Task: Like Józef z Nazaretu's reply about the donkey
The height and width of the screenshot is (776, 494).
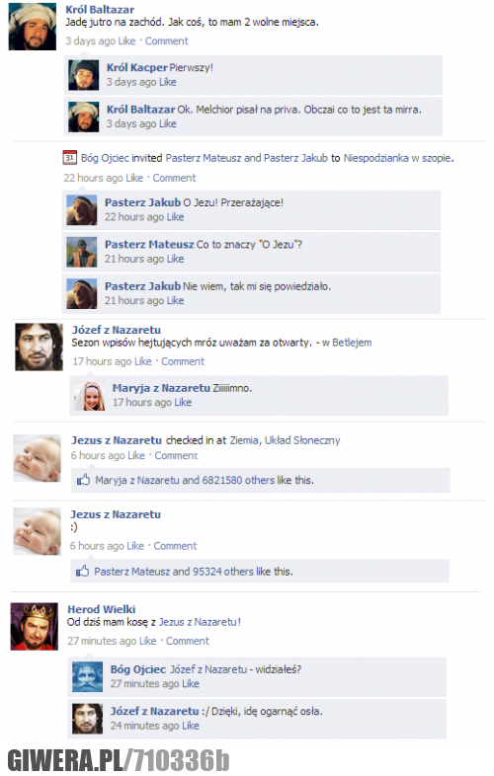Action: (191, 726)
